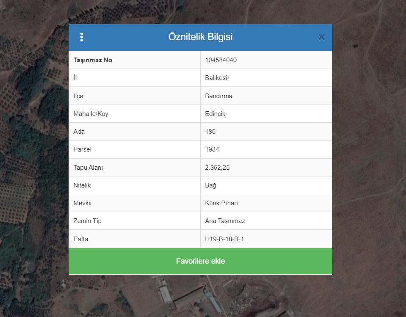This screenshot has width=406, height=317.
Task: Select the Ada value 185
Action: pyautogui.click(x=210, y=132)
